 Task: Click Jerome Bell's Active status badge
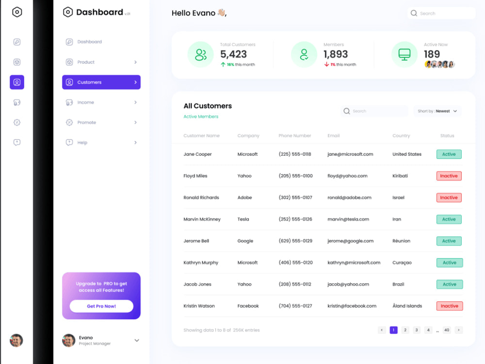pyautogui.click(x=449, y=241)
